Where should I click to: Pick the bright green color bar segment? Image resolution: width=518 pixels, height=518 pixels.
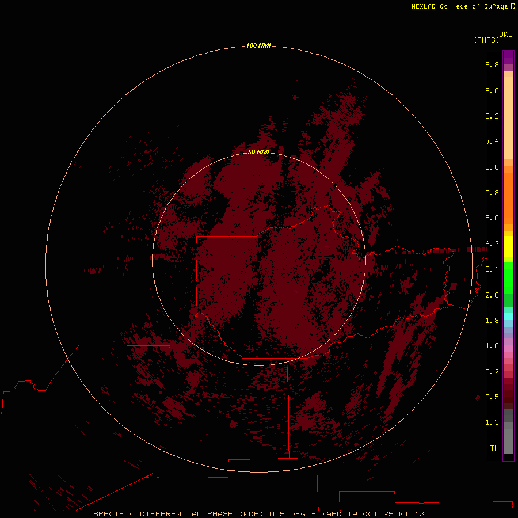click(x=508, y=278)
